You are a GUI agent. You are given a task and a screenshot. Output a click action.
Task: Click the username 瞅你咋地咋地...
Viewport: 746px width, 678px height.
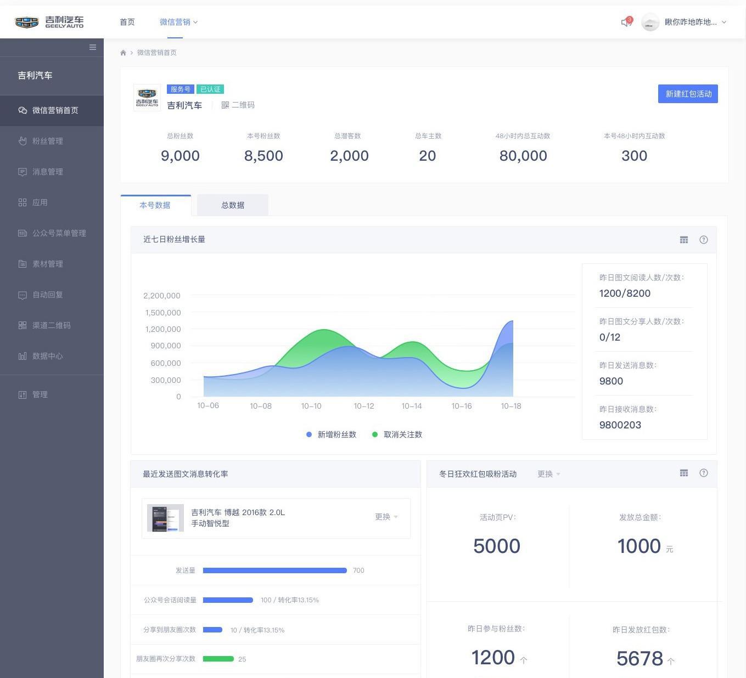(691, 22)
